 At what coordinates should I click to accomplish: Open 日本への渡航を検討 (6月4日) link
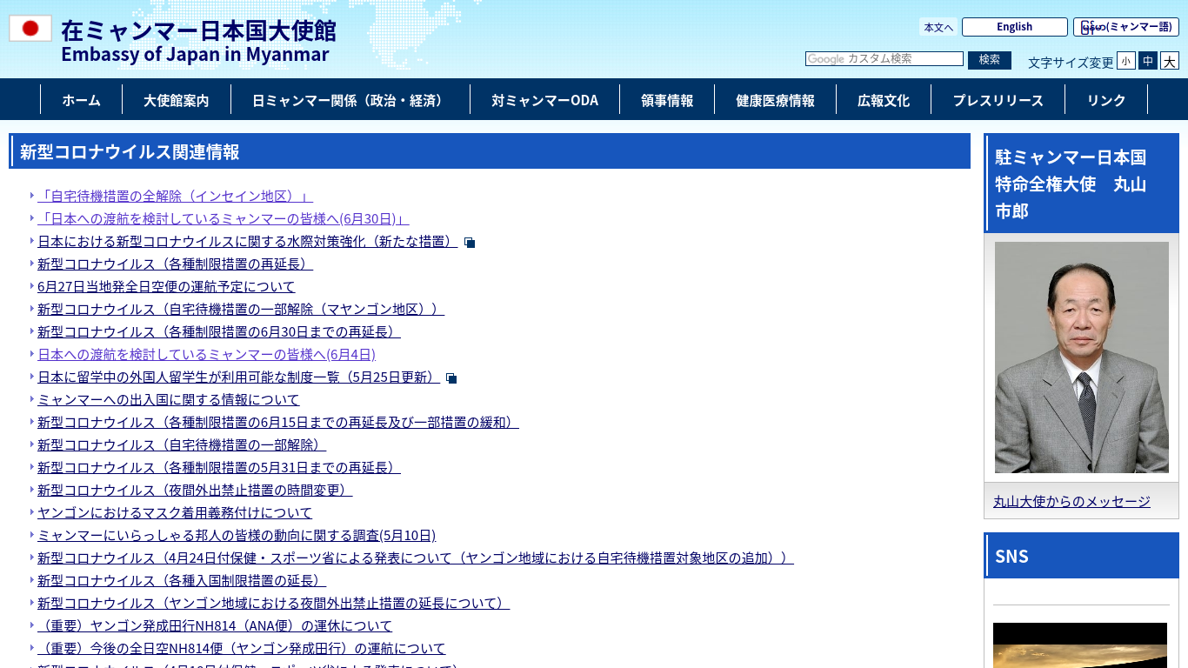click(206, 354)
